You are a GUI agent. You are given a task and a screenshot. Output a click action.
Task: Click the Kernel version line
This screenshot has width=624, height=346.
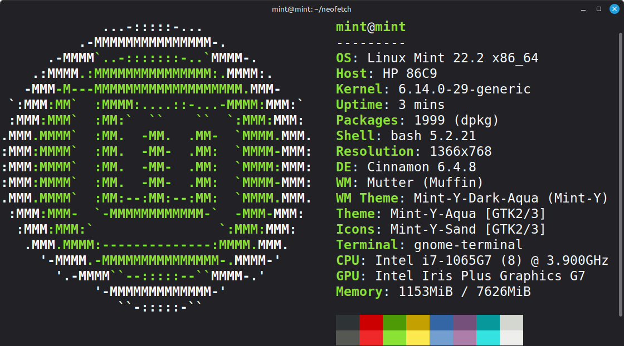coord(433,89)
